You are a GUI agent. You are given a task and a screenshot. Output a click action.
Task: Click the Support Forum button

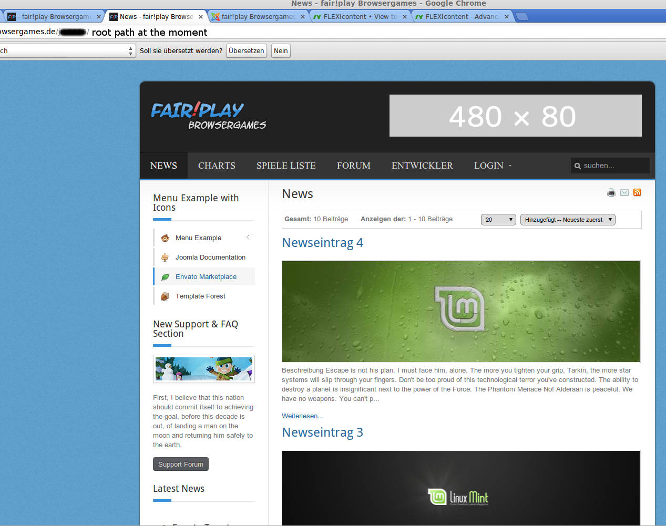[181, 465]
